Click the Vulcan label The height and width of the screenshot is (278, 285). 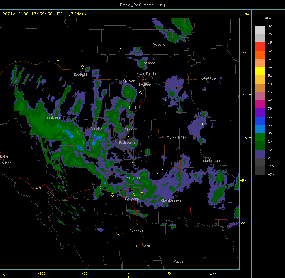(180, 261)
